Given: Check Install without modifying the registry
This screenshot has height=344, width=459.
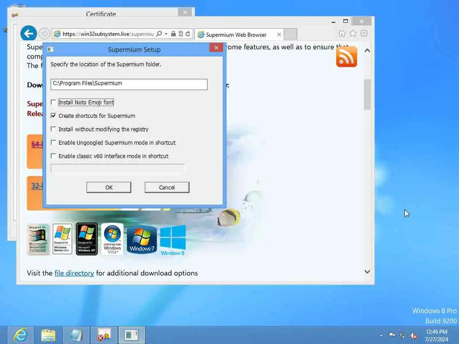Looking at the screenshot, I should [53, 129].
